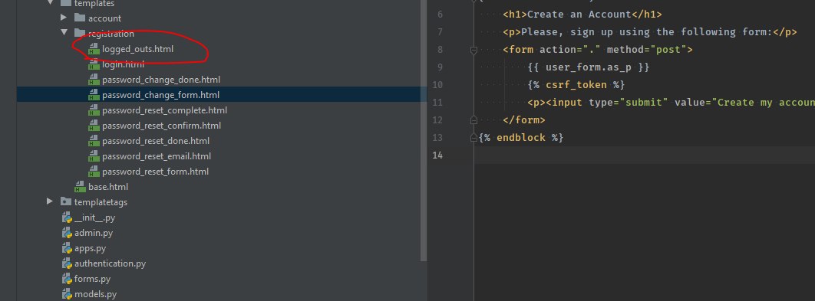The image size is (815, 301).
Task: Select base.html file name
Action: pyautogui.click(x=108, y=187)
